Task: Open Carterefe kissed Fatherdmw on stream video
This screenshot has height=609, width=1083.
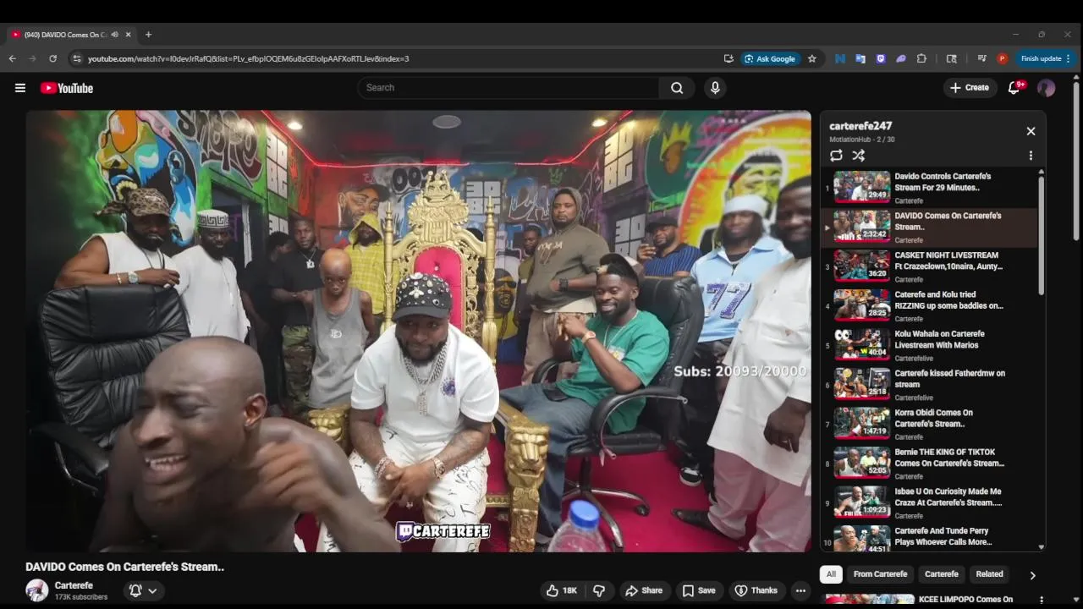Action: click(x=928, y=384)
